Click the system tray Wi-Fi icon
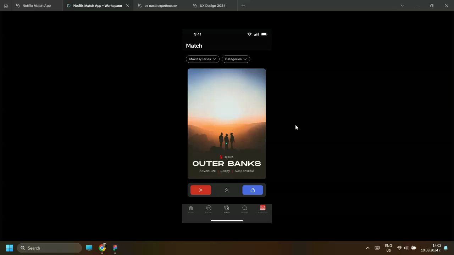This screenshot has height=255, width=454. [399, 248]
